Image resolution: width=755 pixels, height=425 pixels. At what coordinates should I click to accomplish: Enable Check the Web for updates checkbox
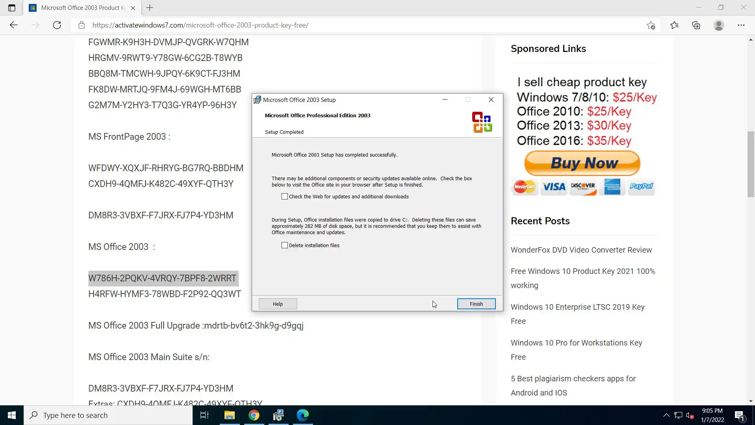click(x=285, y=196)
